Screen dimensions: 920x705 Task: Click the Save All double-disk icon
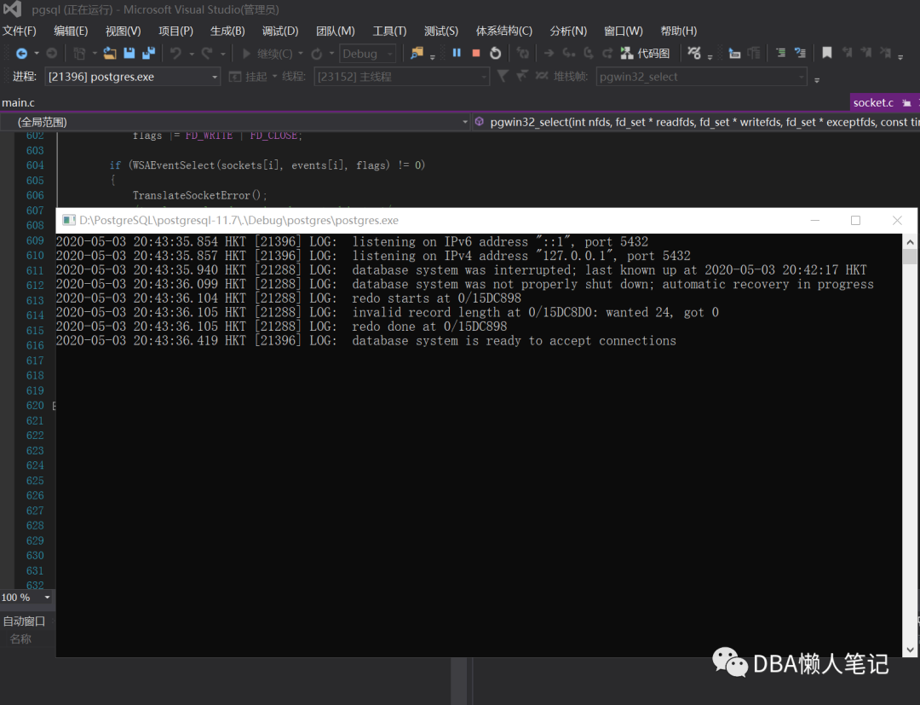click(149, 54)
